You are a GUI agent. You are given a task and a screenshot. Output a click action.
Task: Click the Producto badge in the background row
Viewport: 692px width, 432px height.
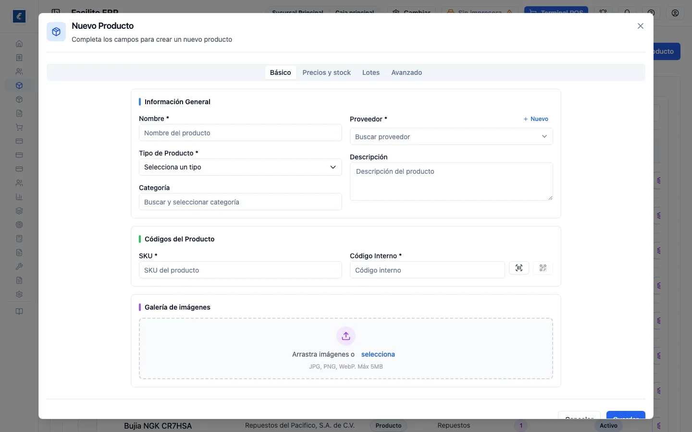coord(388,426)
